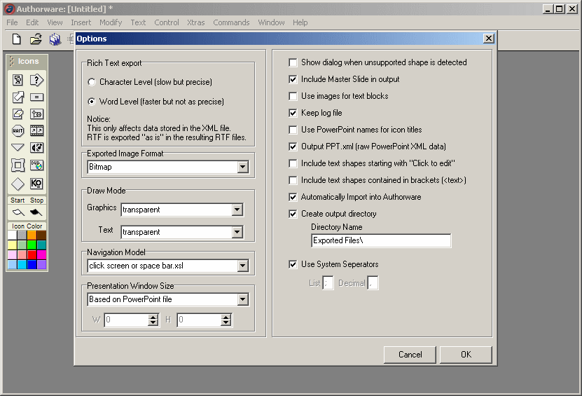The width and height of the screenshot is (582, 396).
Task: Open the Exported Image Format dropdown
Action: pyautogui.click(x=242, y=168)
